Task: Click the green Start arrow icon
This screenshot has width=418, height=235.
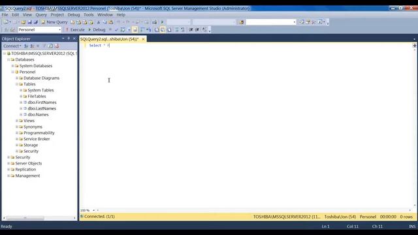Action: click(x=162, y=22)
